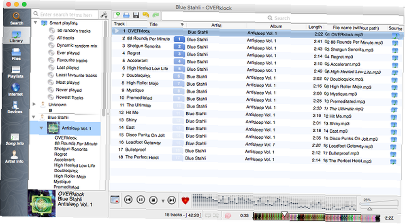Click the load playlist icon

pyautogui.click(x=126, y=15)
